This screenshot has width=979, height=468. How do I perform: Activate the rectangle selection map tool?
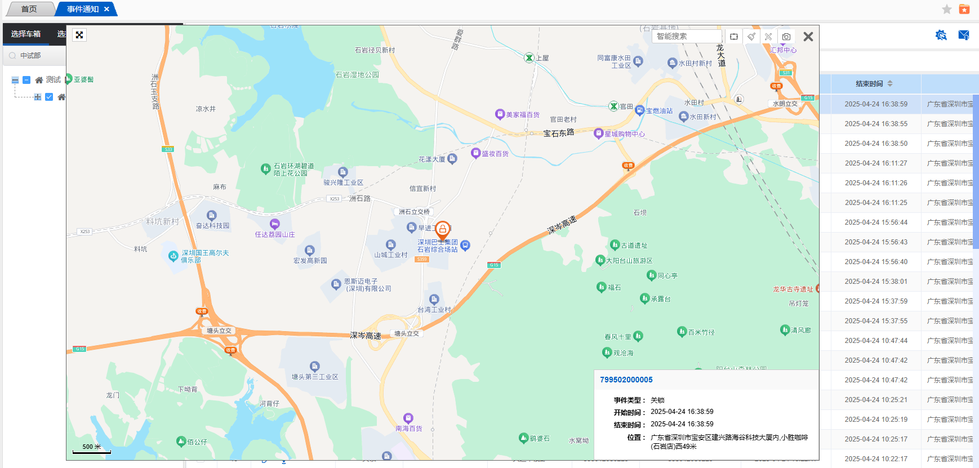tap(734, 37)
